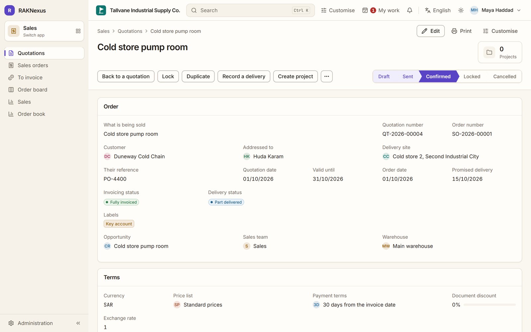This screenshot has width=531, height=332.
Task: Open To invoice in sidebar
Action: tap(44, 77)
